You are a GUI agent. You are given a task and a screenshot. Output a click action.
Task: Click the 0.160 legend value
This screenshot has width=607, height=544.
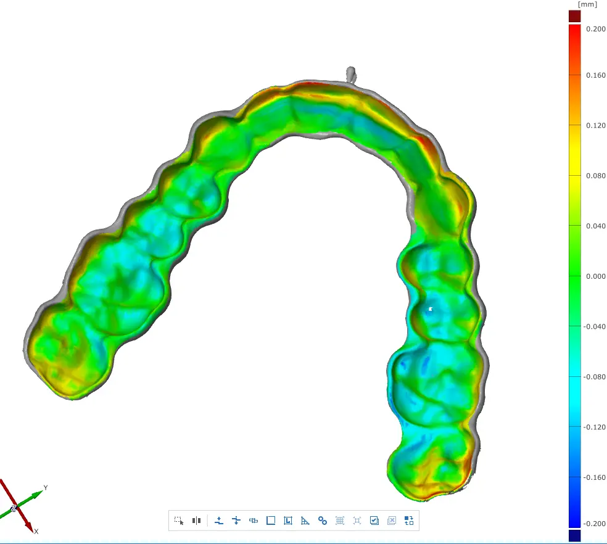(x=595, y=75)
